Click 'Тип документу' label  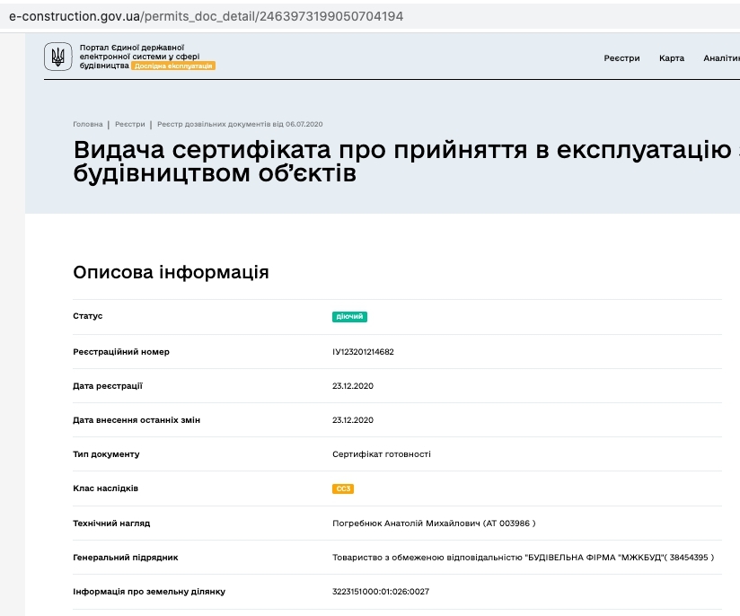point(106,454)
